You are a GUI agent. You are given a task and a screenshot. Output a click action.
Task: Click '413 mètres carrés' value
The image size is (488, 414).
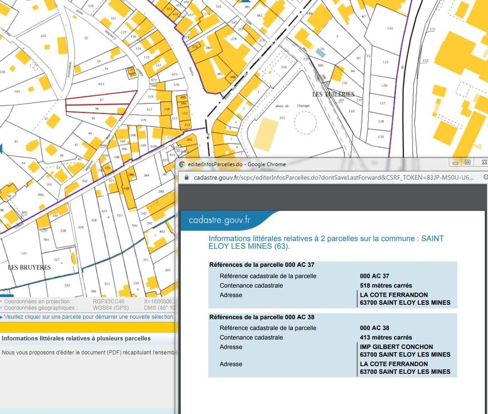[386, 337]
